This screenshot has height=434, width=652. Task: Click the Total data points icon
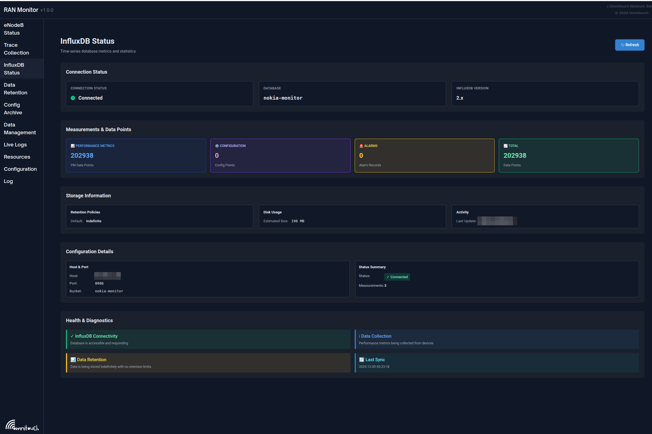tap(505, 146)
